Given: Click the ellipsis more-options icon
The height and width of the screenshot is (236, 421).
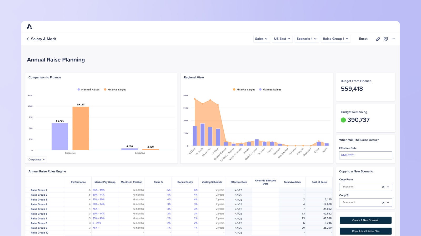Looking at the screenshot, I should tap(393, 39).
